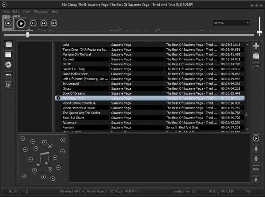Screen dimensions: 265x197
Task: Select When Heroes Go Down
Action: coord(149,108)
